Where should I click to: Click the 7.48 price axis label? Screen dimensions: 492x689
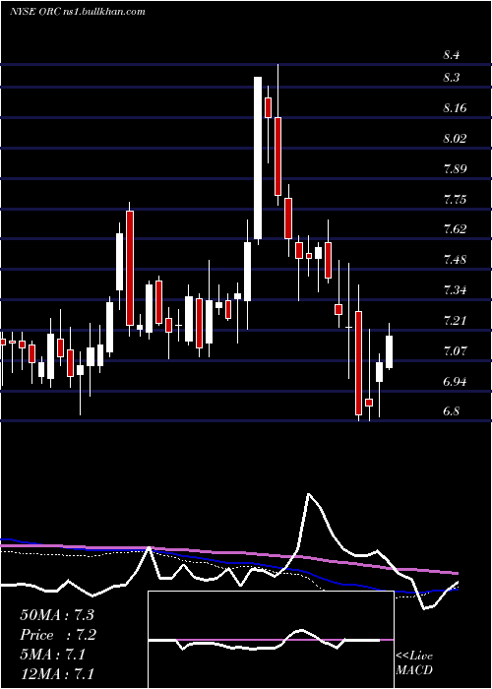454,260
